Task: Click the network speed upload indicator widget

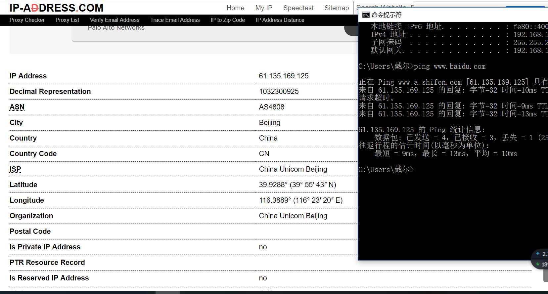Action: 542,254
